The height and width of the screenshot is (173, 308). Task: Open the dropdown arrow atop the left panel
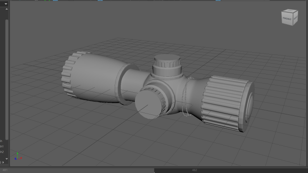point(6,4)
